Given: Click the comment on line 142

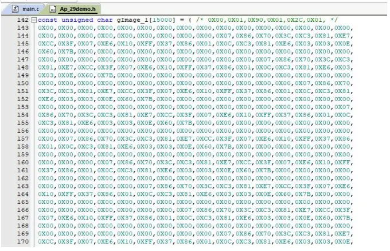Looking at the screenshot, I should tap(266, 20).
